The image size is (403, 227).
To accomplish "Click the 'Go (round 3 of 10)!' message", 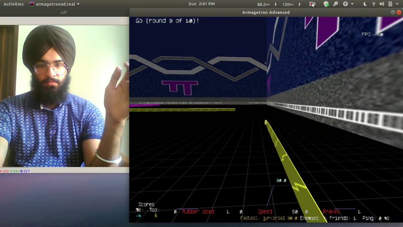I will 167,21.
